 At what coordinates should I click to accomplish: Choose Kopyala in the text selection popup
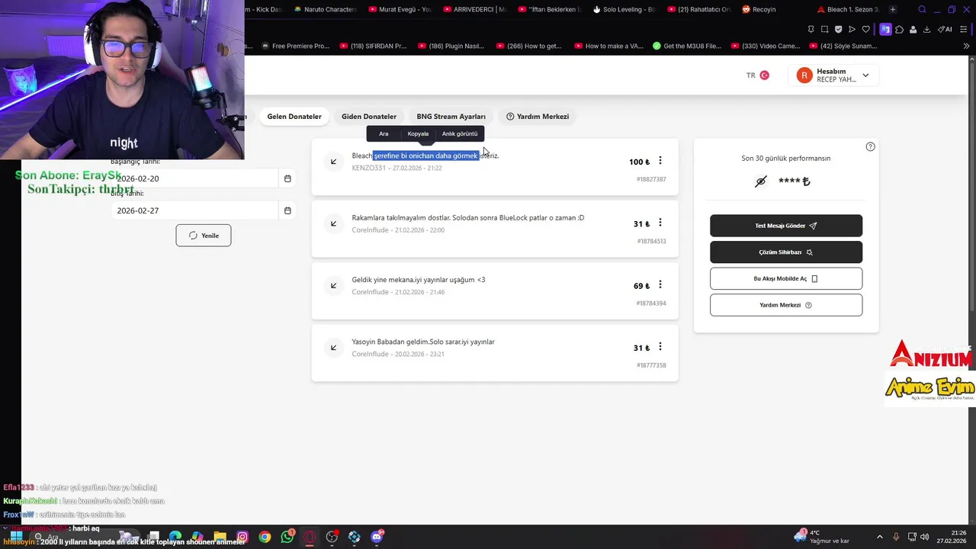pyautogui.click(x=418, y=134)
